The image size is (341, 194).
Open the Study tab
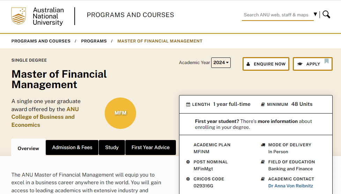tap(112, 147)
